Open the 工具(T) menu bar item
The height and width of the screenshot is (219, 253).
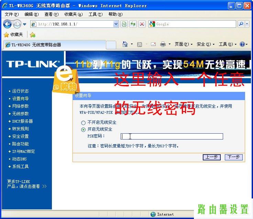96,14
